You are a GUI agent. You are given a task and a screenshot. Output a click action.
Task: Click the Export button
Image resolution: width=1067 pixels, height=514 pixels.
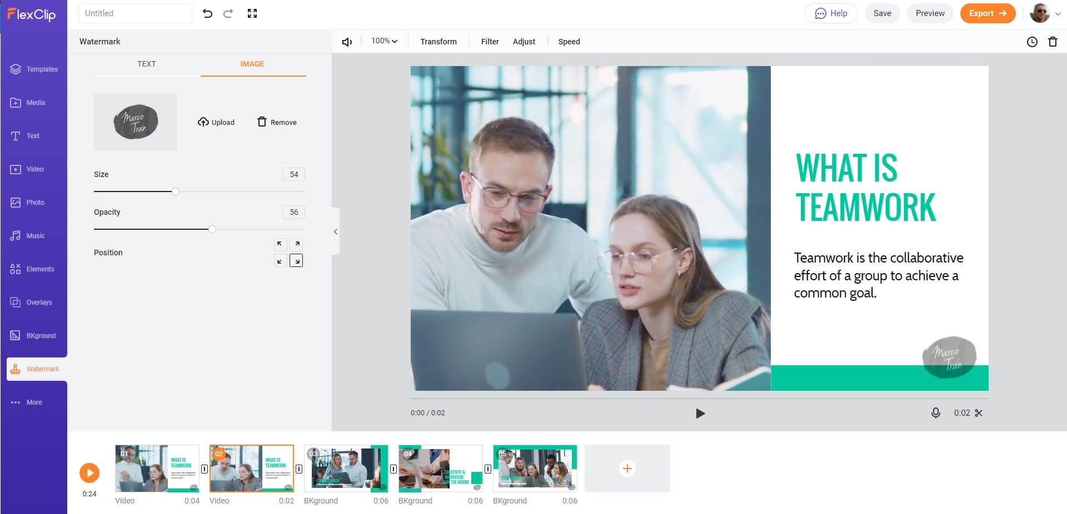(988, 13)
